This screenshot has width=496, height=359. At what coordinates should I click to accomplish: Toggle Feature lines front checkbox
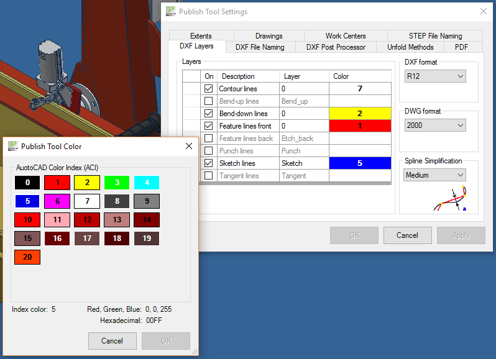coord(208,126)
